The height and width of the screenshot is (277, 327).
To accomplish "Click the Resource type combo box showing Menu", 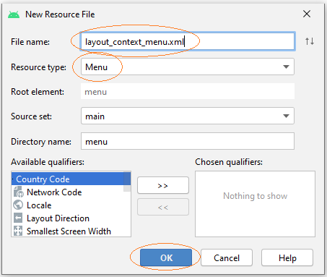I will click(188, 67).
